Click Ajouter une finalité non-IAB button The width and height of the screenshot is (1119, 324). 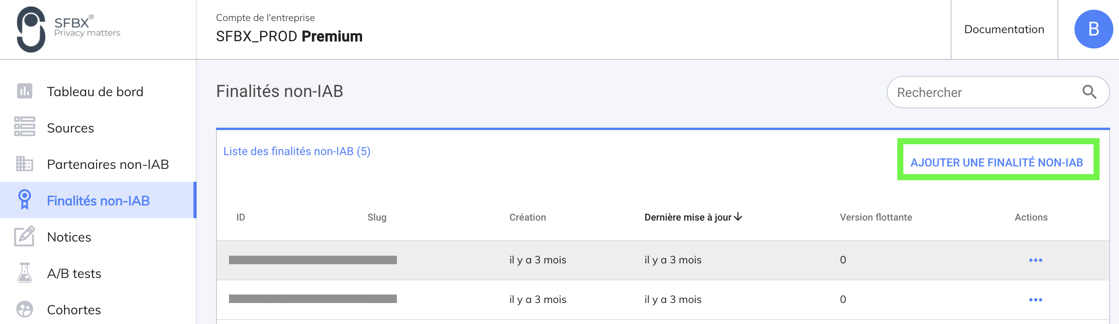click(x=996, y=163)
